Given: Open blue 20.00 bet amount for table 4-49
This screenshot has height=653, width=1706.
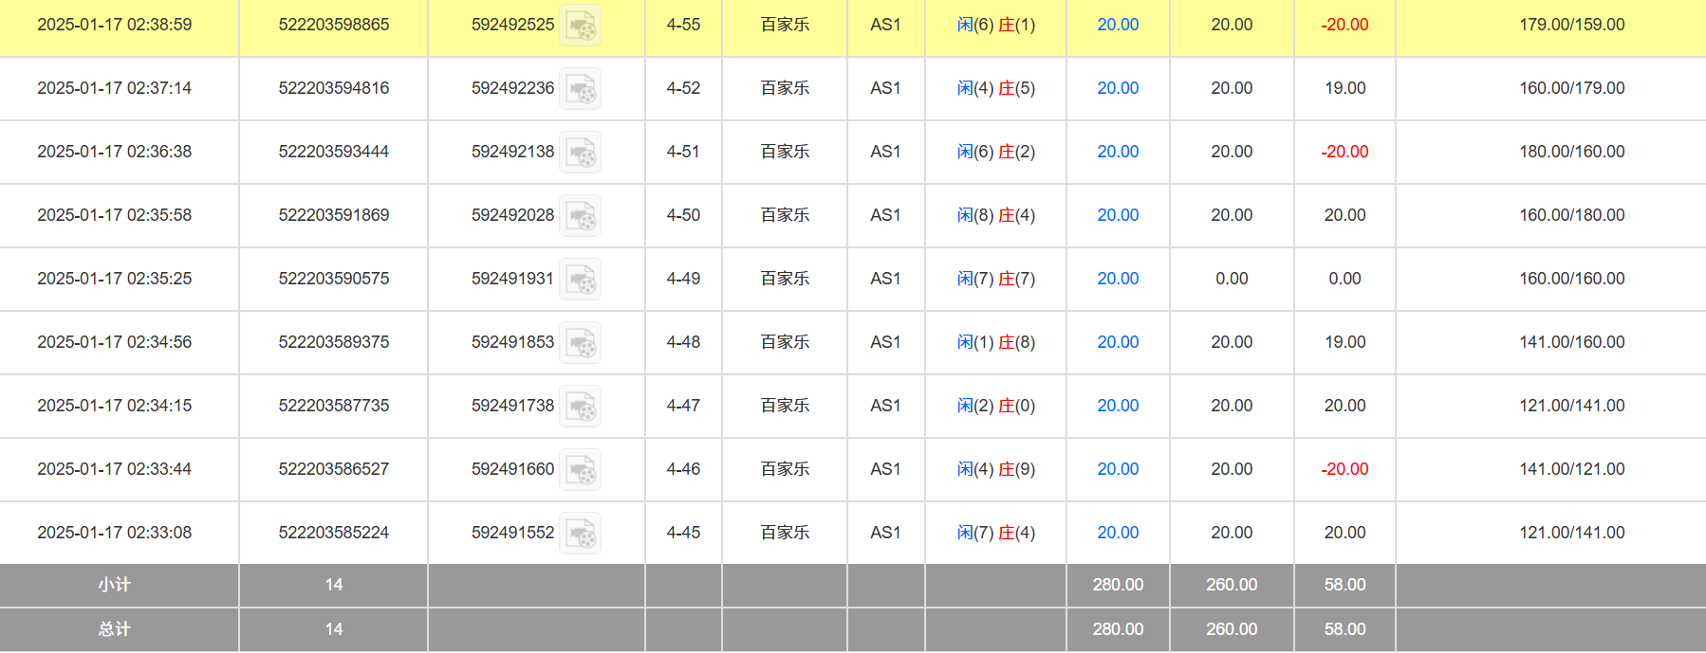Looking at the screenshot, I should point(1117,279).
